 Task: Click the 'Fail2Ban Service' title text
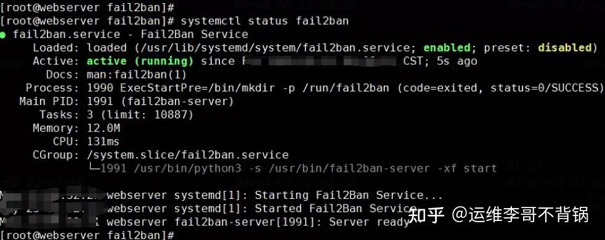tap(194, 34)
